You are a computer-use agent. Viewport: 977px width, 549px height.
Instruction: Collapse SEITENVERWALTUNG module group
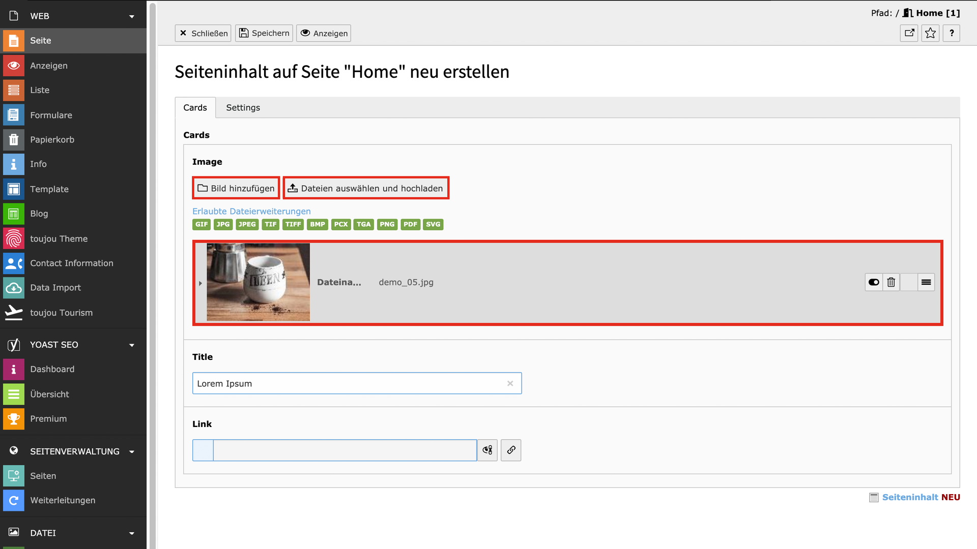coord(132,451)
